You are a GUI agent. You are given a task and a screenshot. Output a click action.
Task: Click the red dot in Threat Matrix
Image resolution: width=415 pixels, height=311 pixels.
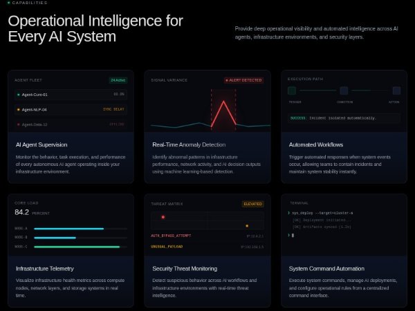point(163,217)
